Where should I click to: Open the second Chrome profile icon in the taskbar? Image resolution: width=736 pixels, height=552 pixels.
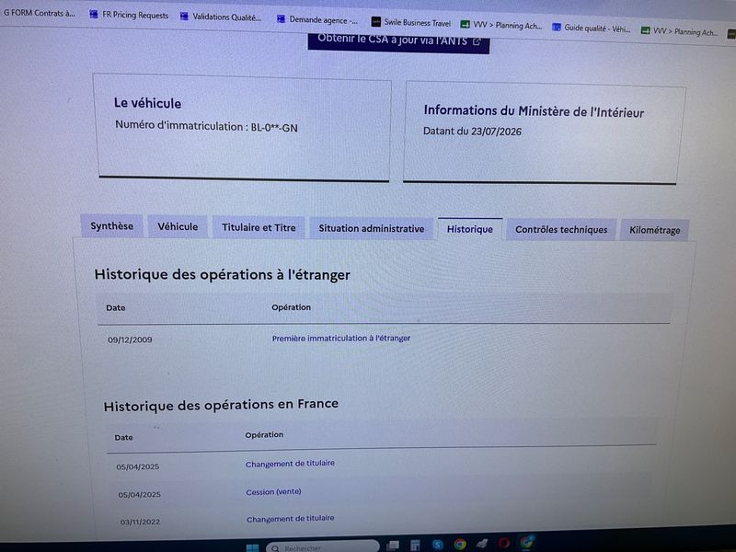click(527, 541)
